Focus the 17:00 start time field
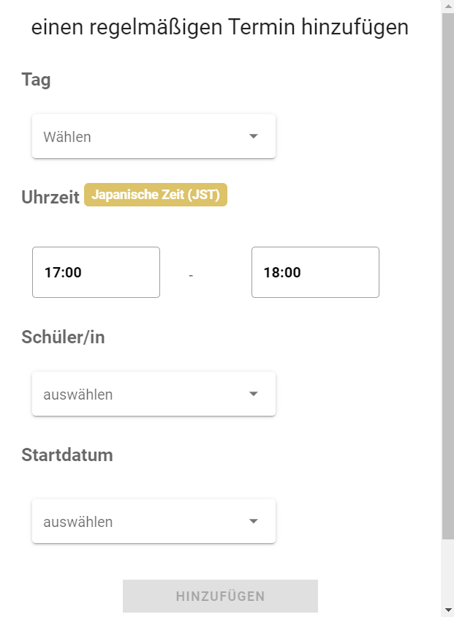This screenshot has width=454, height=617. 96,272
